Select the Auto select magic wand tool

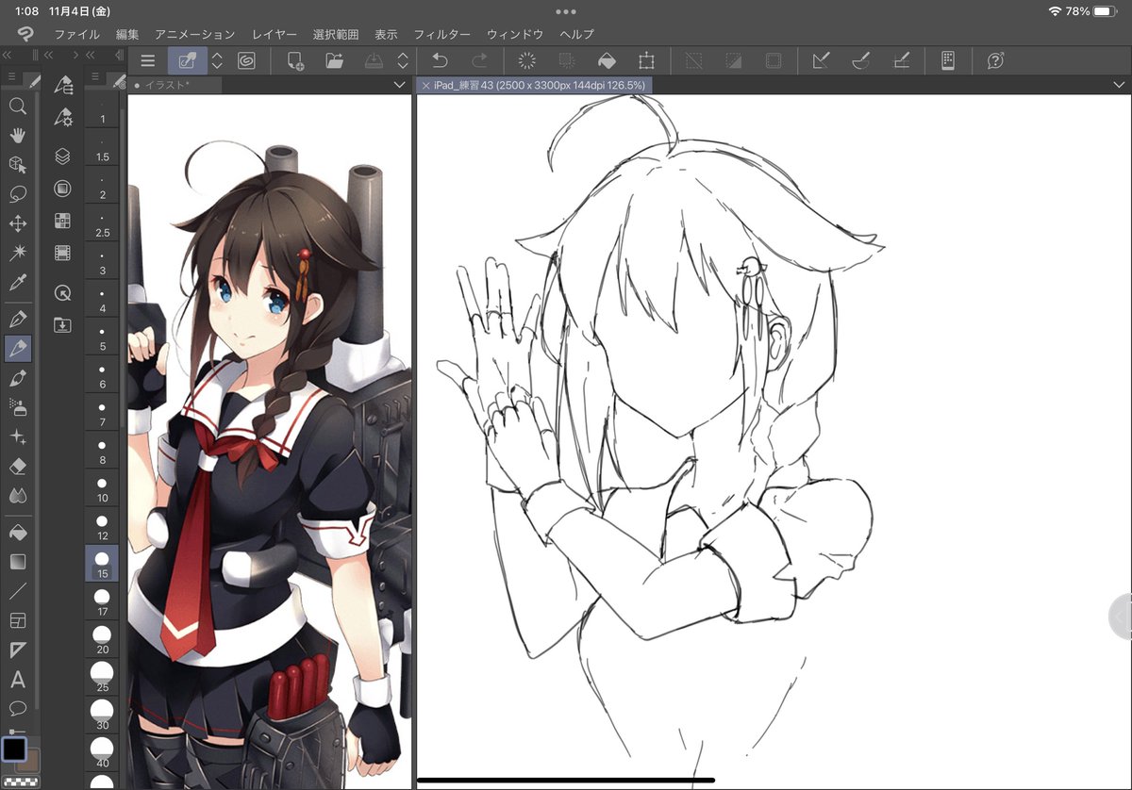tap(17, 253)
